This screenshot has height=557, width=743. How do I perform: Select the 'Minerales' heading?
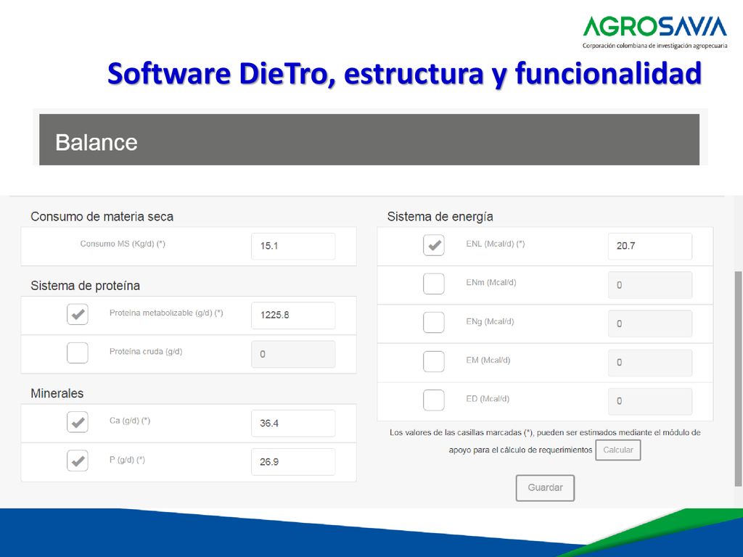pyautogui.click(x=57, y=394)
